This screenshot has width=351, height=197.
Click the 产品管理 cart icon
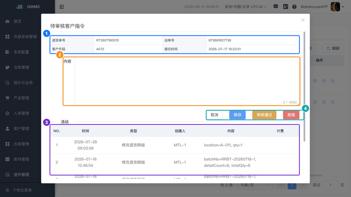pos(8,98)
